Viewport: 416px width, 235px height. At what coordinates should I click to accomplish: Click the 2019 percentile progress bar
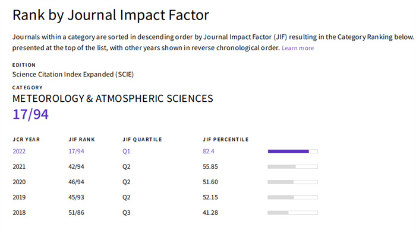coord(292,197)
